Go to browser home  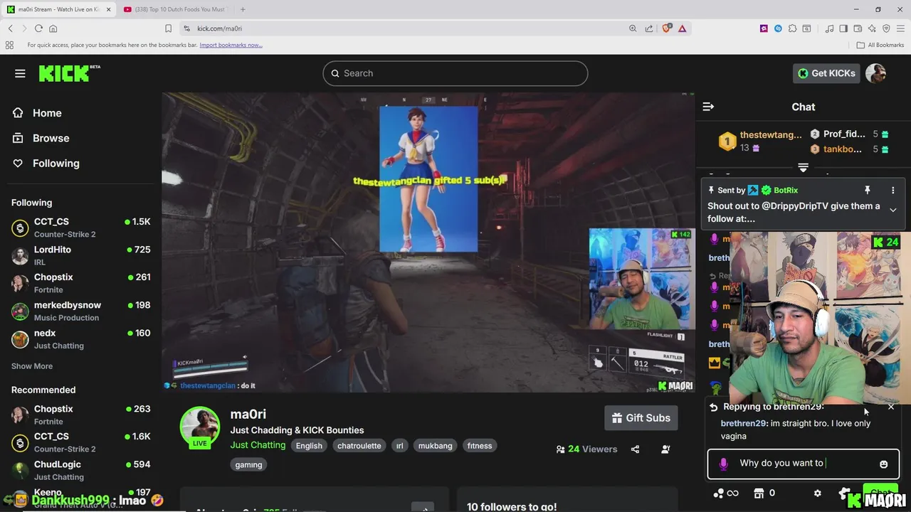(x=53, y=28)
